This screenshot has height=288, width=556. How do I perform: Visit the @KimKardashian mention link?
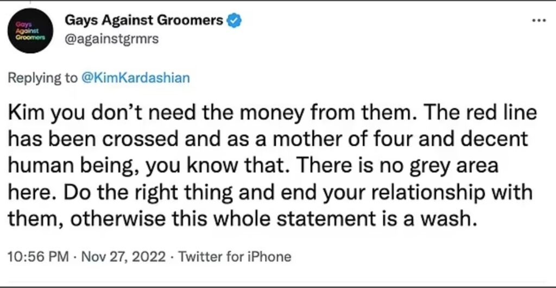coord(135,78)
